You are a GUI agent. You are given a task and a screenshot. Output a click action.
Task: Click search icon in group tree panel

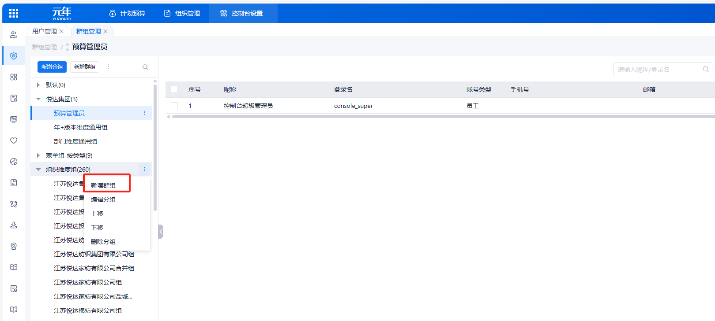click(x=145, y=67)
